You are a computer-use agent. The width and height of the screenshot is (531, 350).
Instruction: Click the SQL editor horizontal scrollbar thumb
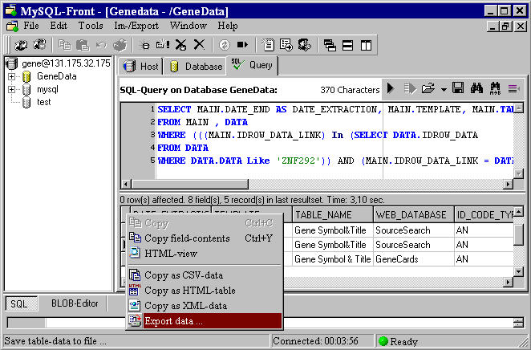click(189, 184)
